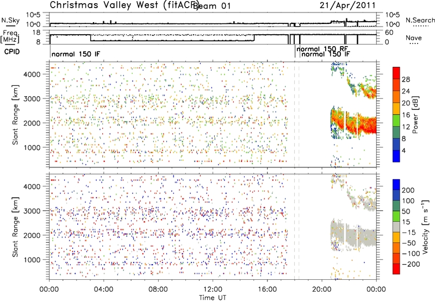Click the 'Slant Range [km]' label of the power panel

coord(15,115)
